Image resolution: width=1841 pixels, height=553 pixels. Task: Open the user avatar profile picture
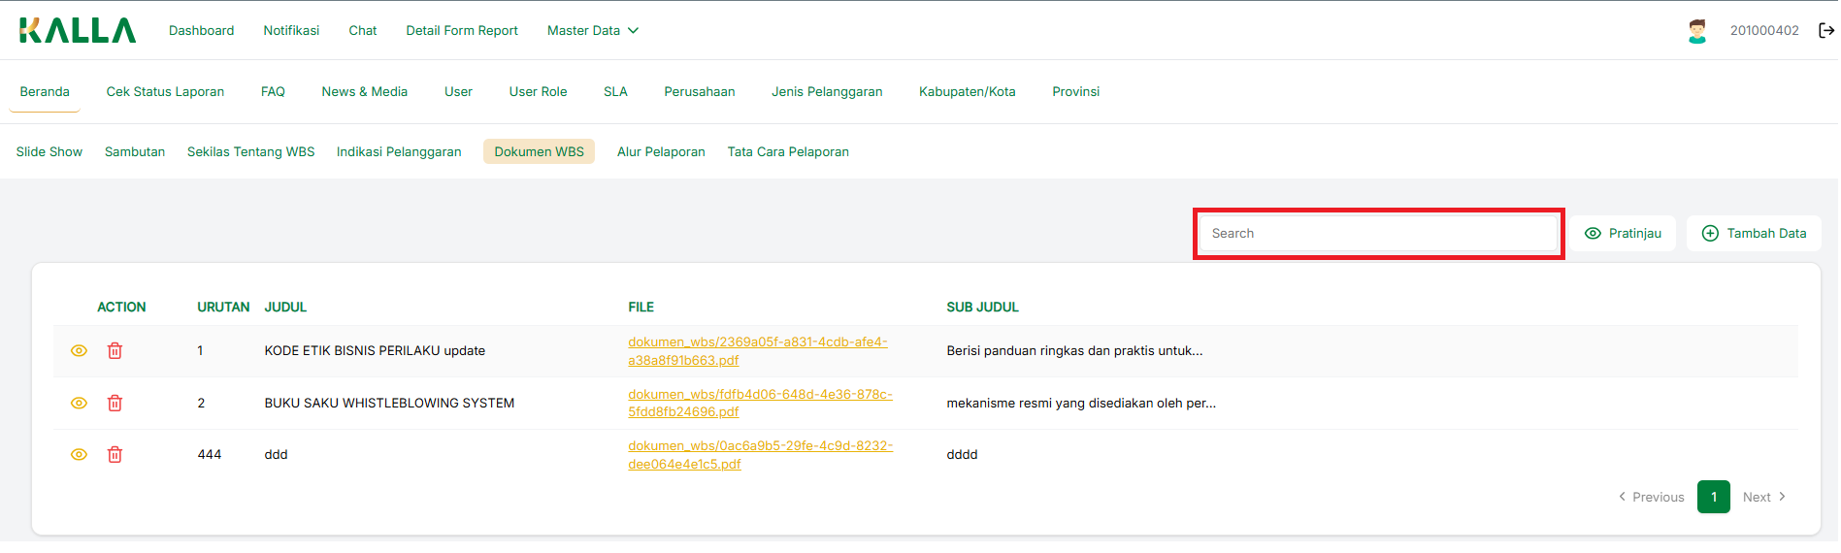pos(1696,31)
